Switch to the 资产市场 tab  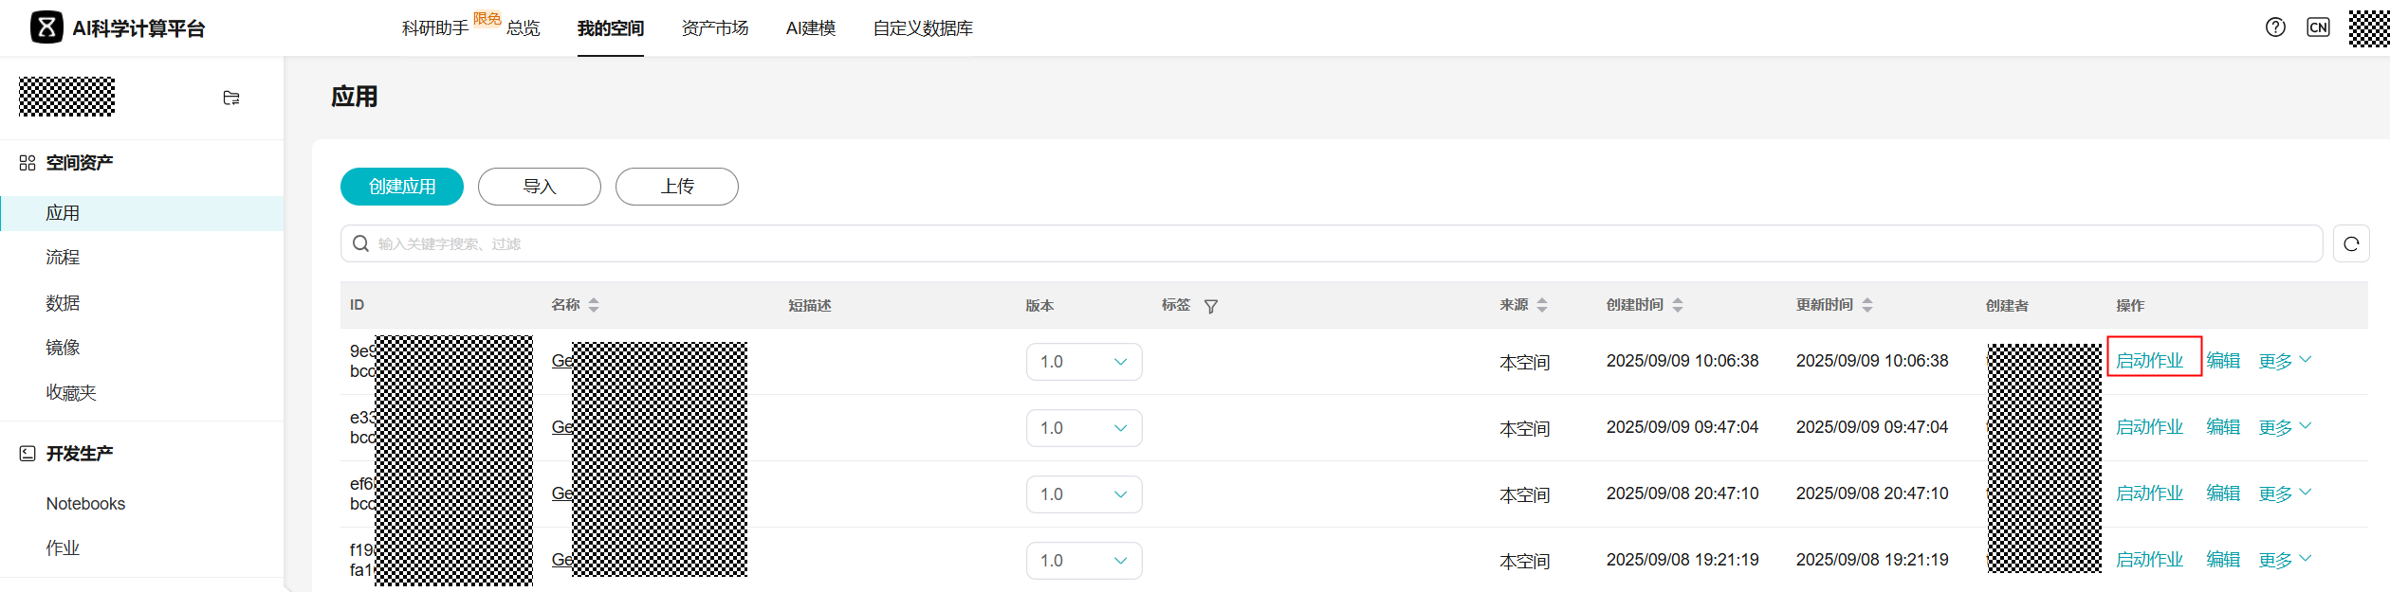[x=715, y=28]
